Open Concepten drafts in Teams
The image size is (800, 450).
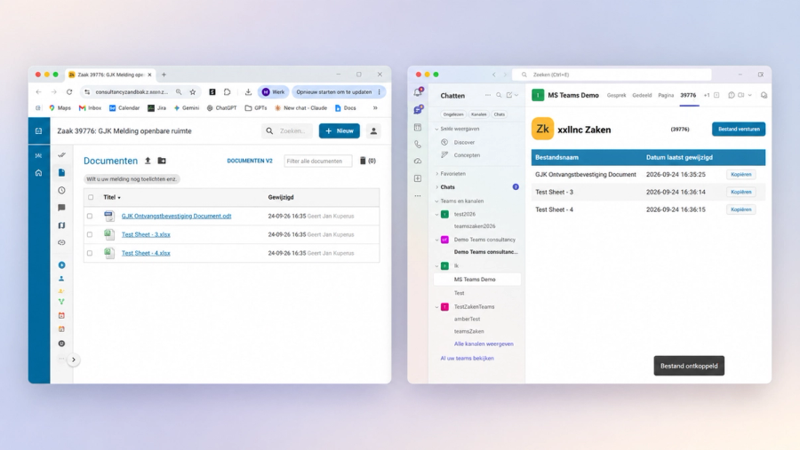(467, 155)
